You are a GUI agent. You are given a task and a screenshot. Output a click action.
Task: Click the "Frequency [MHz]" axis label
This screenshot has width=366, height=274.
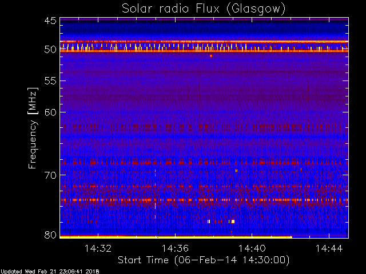click(x=33, y=128)
